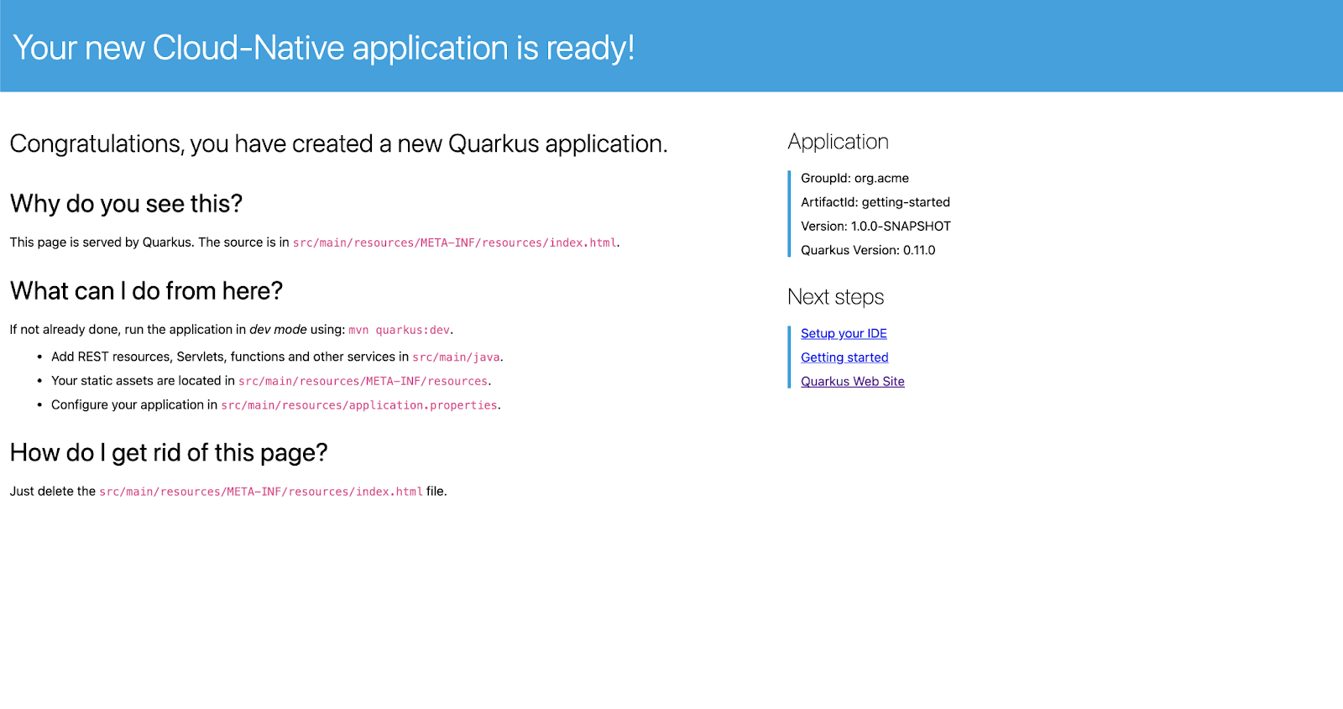
Task: Open the Getting started link
Action: pos(844,357)
